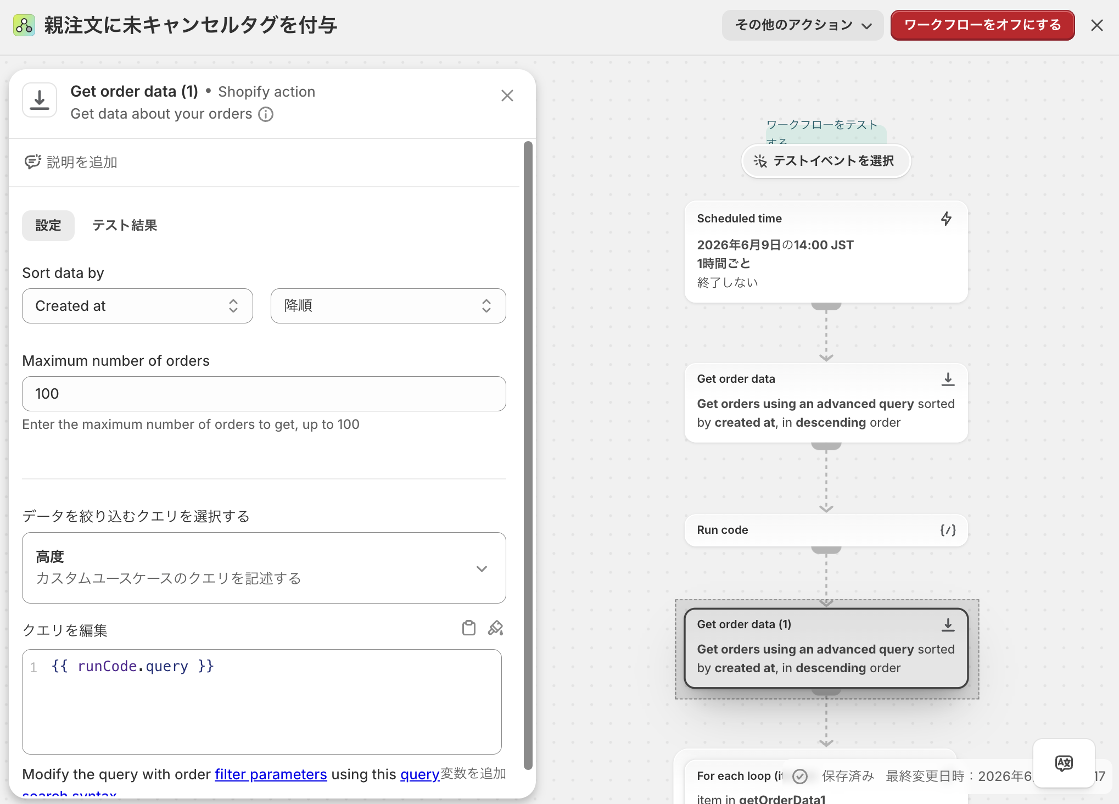Expand the 高度 query type selector
Viewport: 1119px width, 804px height.
click(264, 568)
